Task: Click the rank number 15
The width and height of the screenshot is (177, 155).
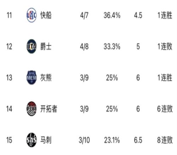Action: 9,140
